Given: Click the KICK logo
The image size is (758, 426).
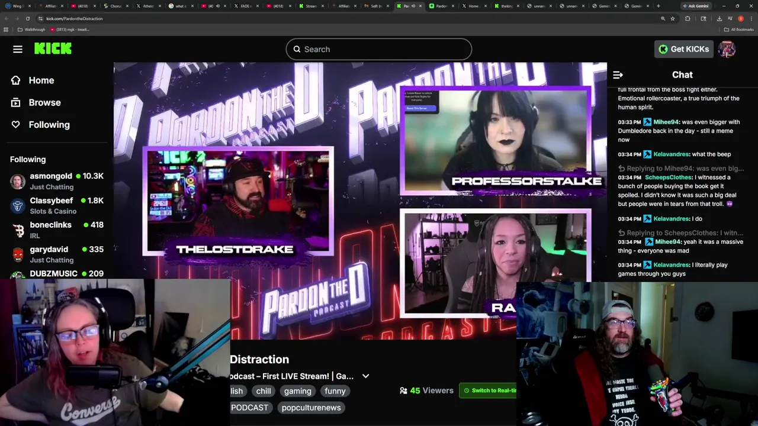Looking at the screenshot, I should [x=53, y=49].
